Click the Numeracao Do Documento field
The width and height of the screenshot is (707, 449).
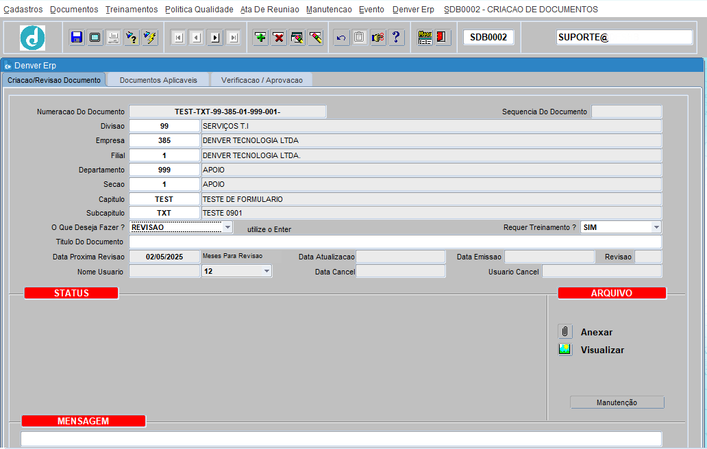(x=227, y=112)
